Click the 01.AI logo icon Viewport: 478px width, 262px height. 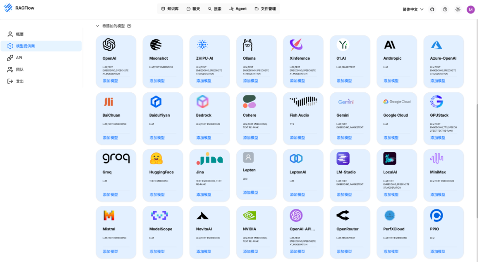click(x=343, y=45)
